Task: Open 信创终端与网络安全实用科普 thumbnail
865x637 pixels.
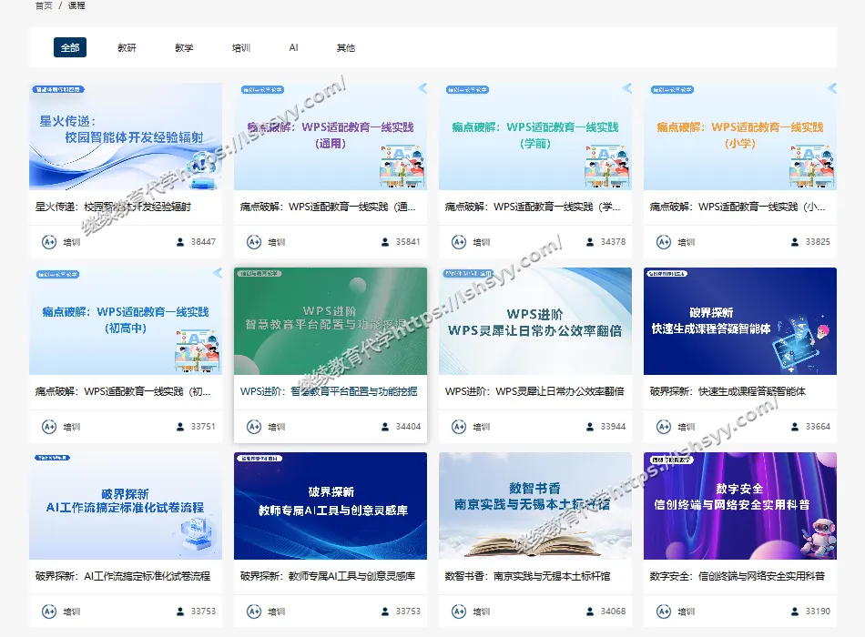Action: 740,506
